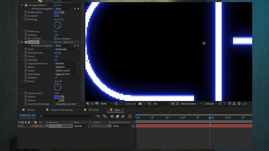Select the Glow composition tab
Viewport: 269px width, 151px height.
pos(117,110)
